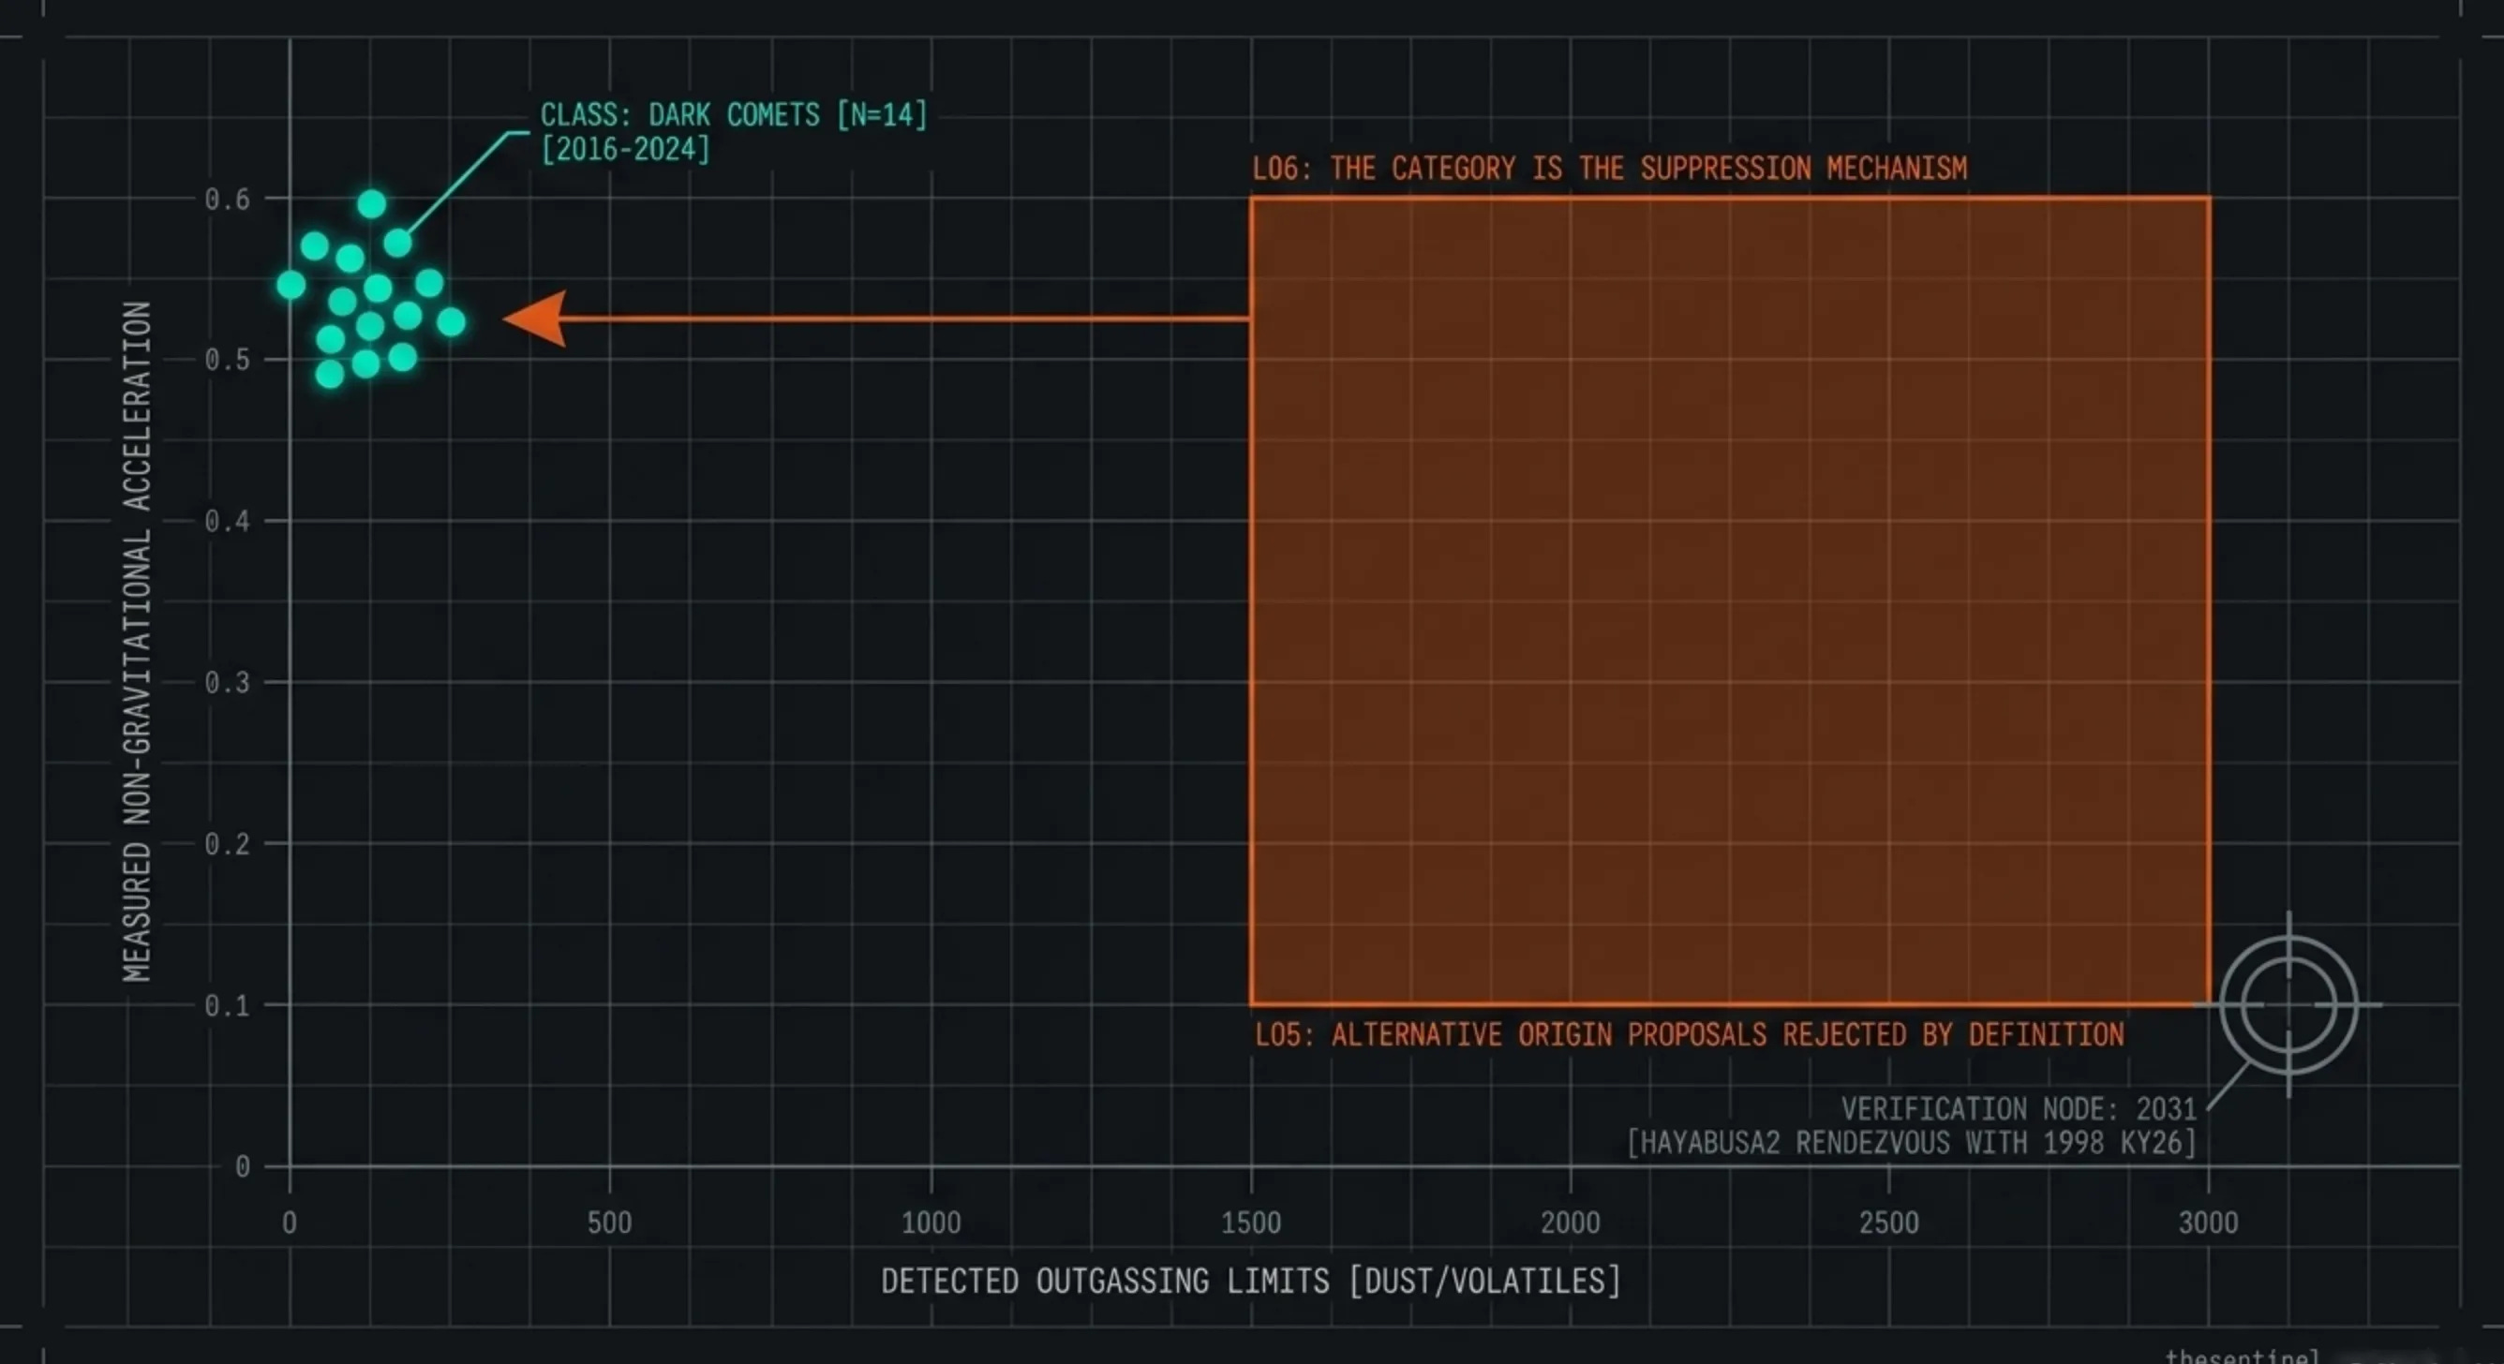The width and height of the screenshot is (2504, 1364).
Task: Click the lowest-left teal data point
Action: [330, 374]
